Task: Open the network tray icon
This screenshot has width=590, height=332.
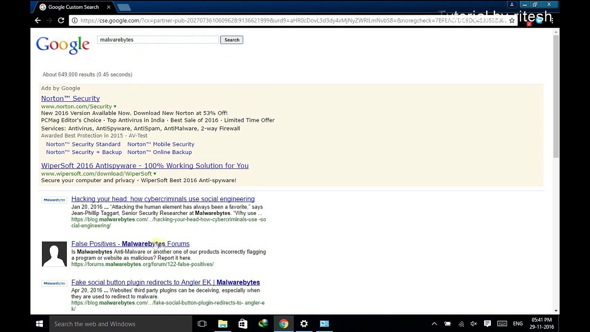Action: 461,324
